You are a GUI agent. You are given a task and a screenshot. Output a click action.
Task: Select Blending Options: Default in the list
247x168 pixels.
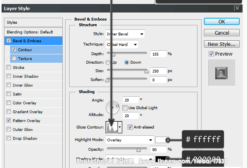(x=30, y=32)
